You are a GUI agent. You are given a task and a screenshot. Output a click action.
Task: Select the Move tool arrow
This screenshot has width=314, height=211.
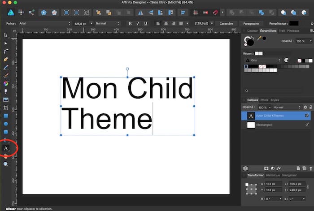pyautogui.click(x=5, y=35)
